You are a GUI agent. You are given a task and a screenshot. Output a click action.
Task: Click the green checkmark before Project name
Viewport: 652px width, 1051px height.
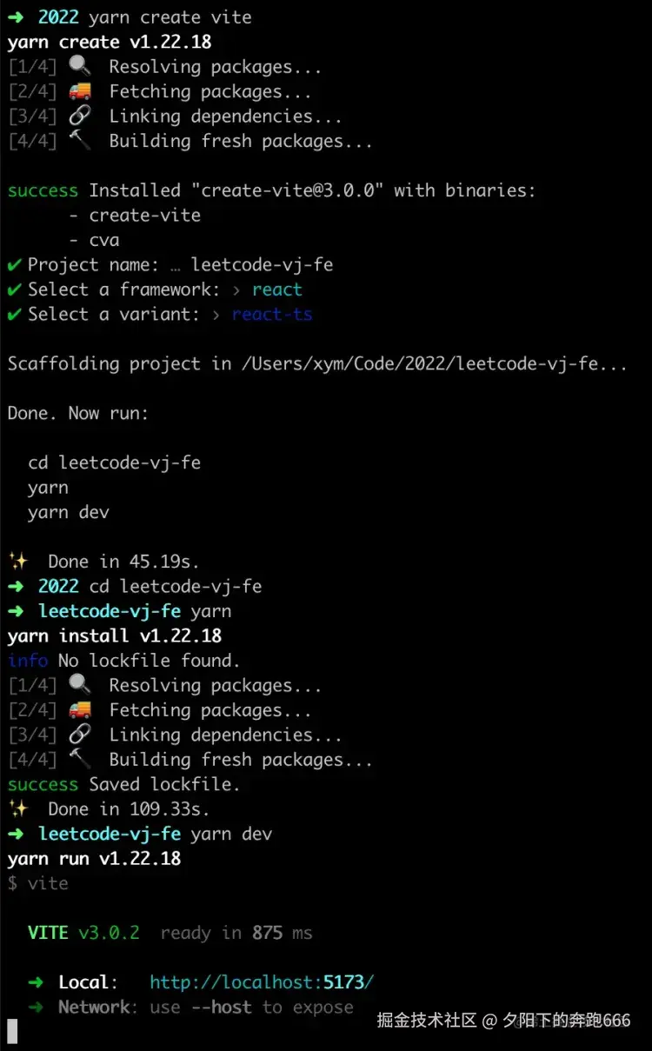pos(14,265)
